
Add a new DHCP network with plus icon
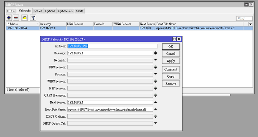pyautogui.click(x=9, y=18)
